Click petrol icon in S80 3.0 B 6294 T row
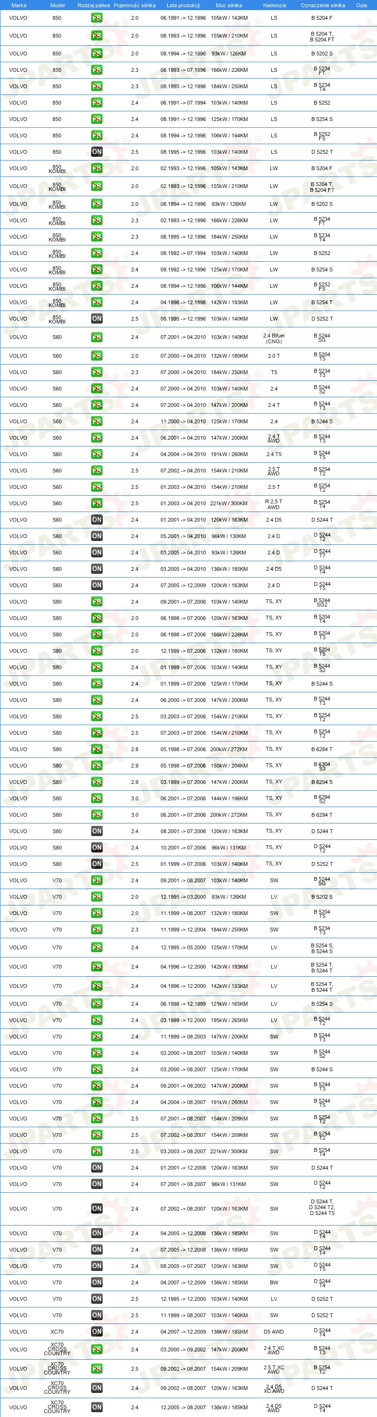The image size is (377, 1417). point(97,815)
